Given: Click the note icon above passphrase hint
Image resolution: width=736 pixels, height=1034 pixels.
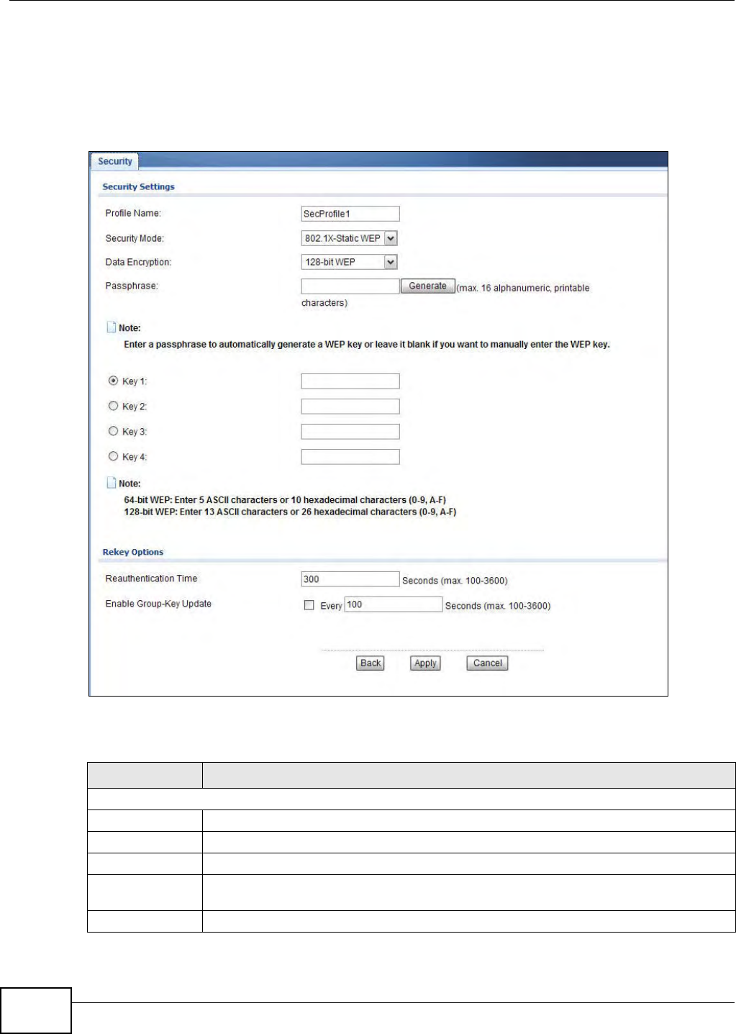Looking at the screenshot, I should 112,327.
